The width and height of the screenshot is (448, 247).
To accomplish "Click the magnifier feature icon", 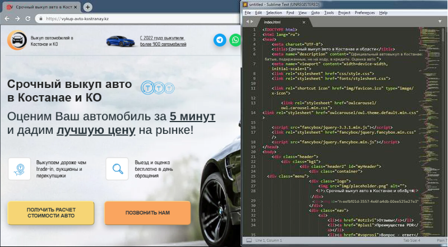I will 117,169.
